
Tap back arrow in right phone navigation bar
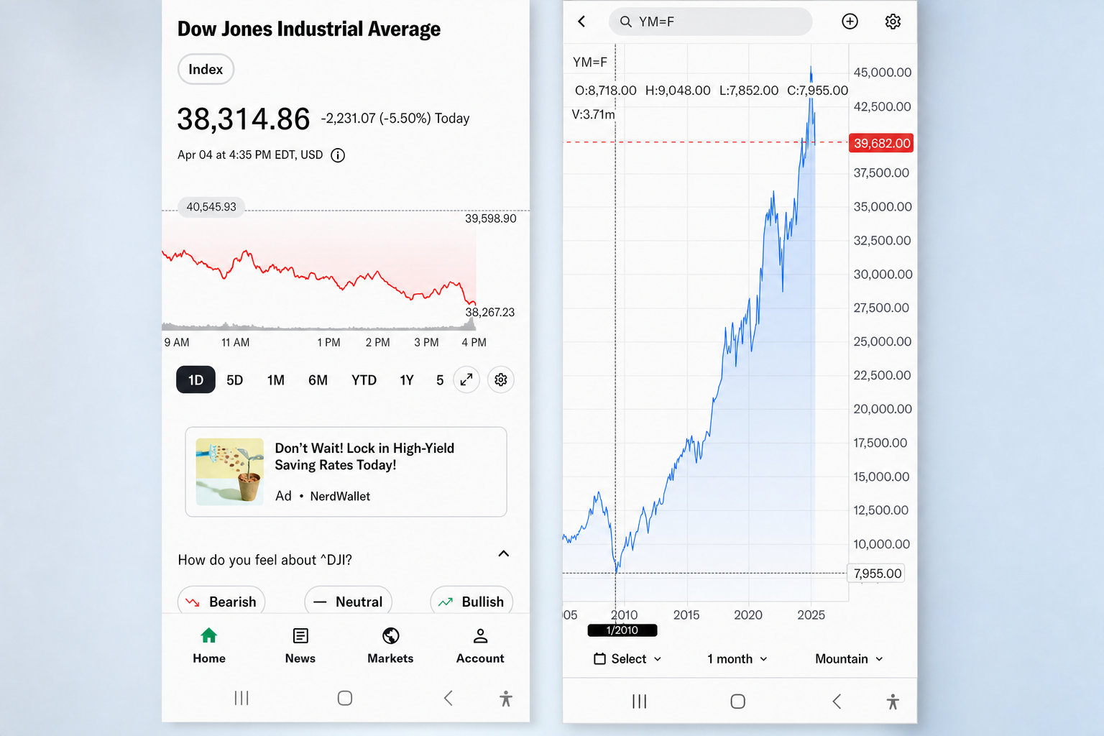(837, 701)
